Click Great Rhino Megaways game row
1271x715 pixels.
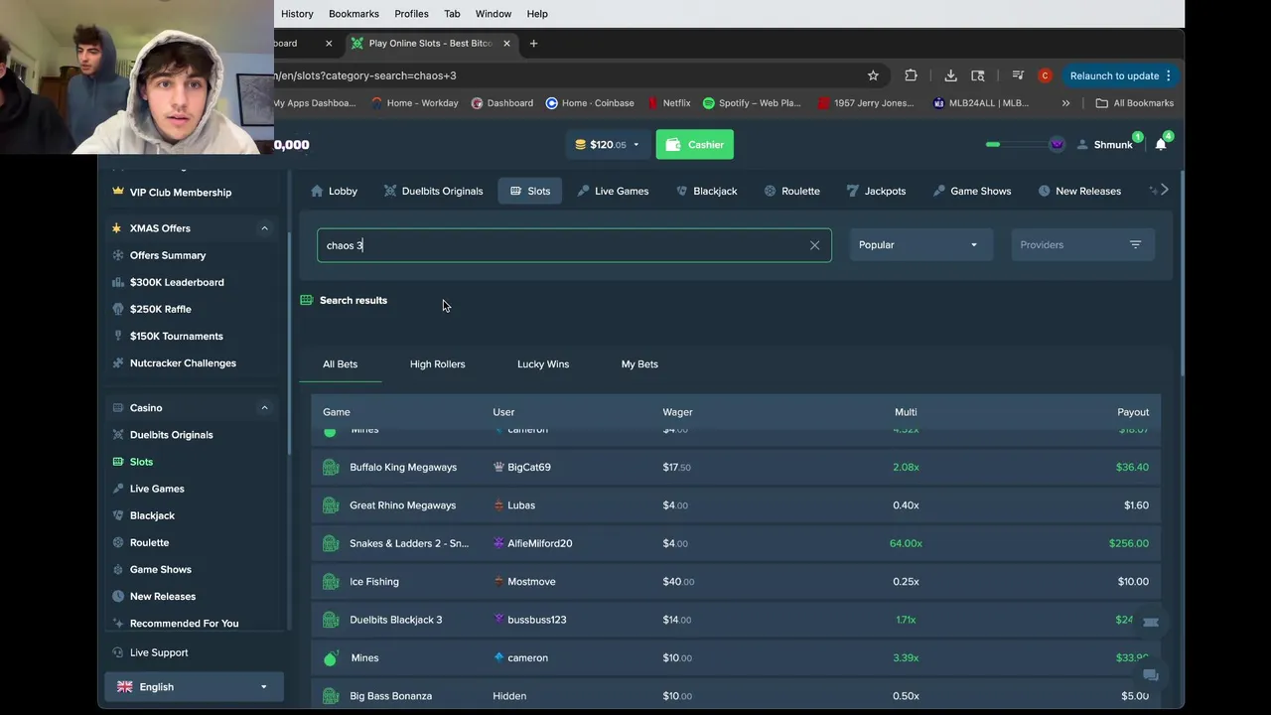click(736, 505)
